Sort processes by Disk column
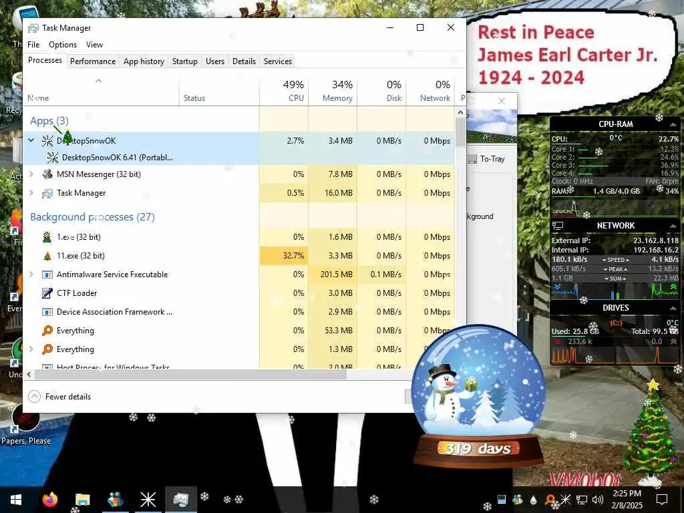Image resolution: width=684 pixels, height=513 pixels. click(381, 91)
